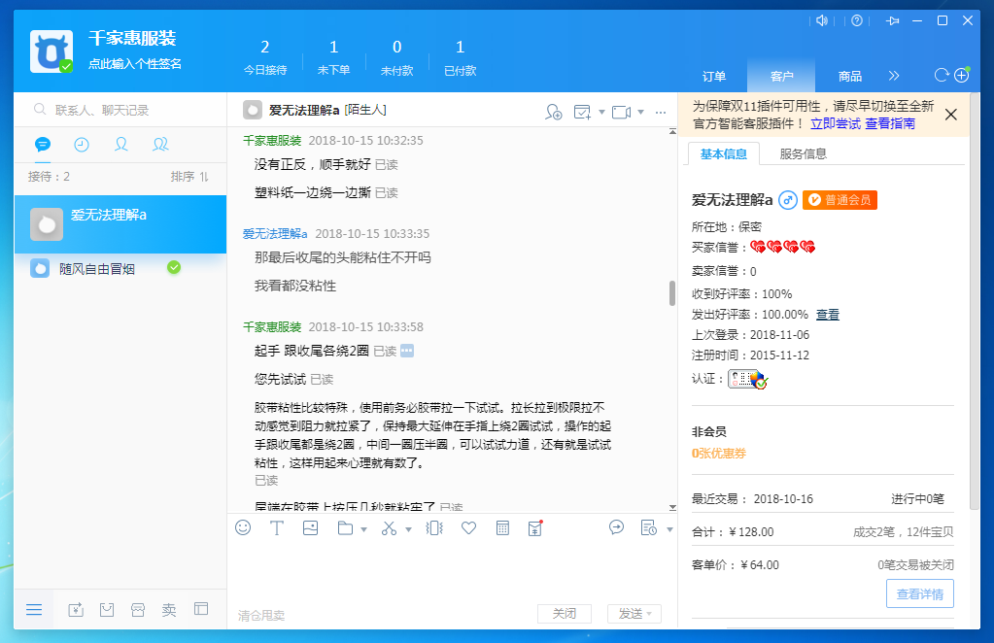Click 查看 next to 发出好评率
Image resolution: width=994 pixels, height=643 pixels.
[827, 315]
